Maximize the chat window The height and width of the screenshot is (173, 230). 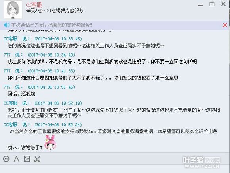click(x=212, y=4)
